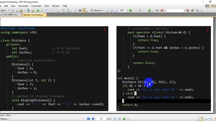Click the page number field showing 12
The image size is (216, 121).
101,119
